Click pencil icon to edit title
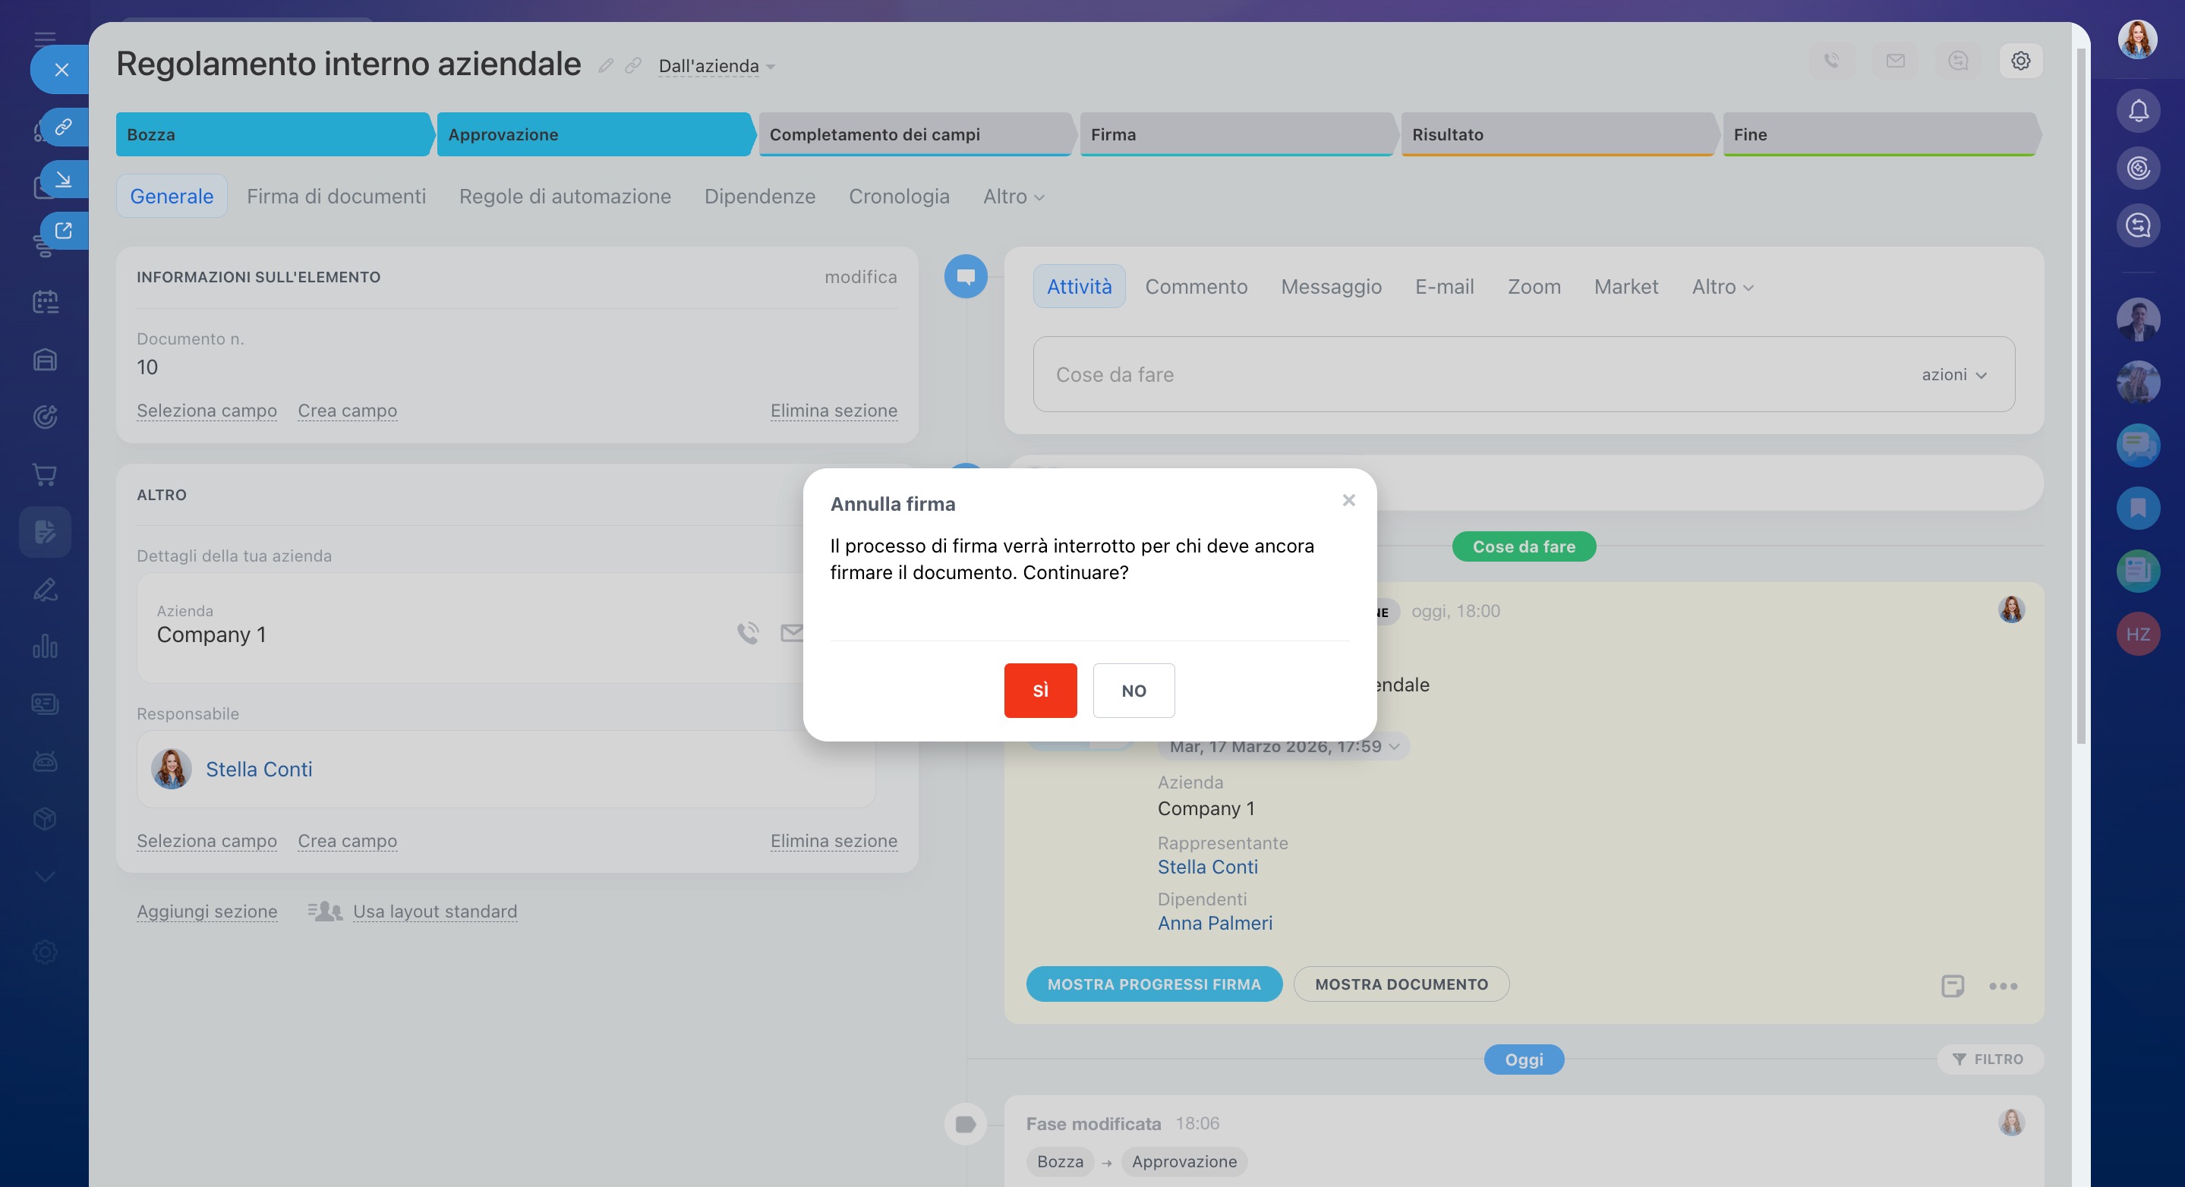 pyautogui.click(x=606, y=66)
